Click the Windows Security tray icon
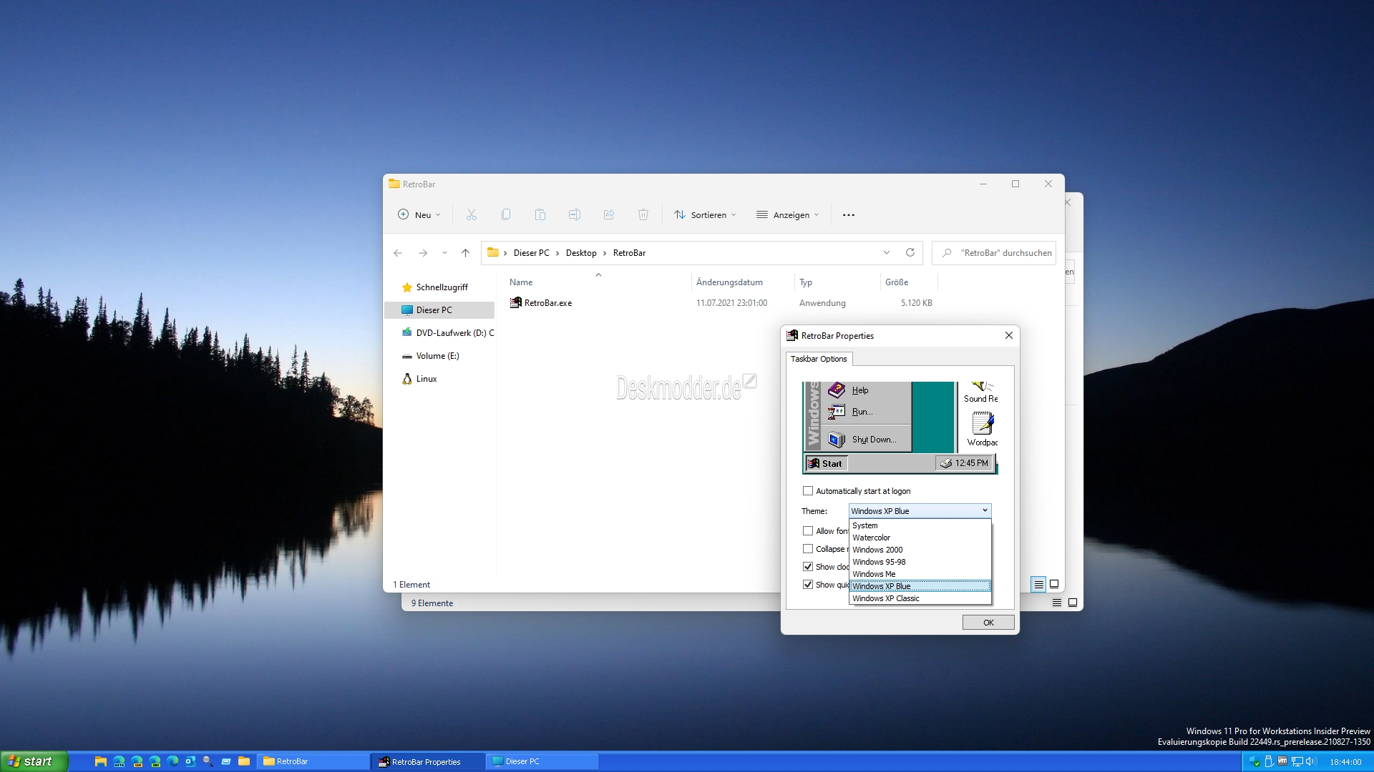Image resolution: width=1374 pixels, height=772 pixels. 1254,762
